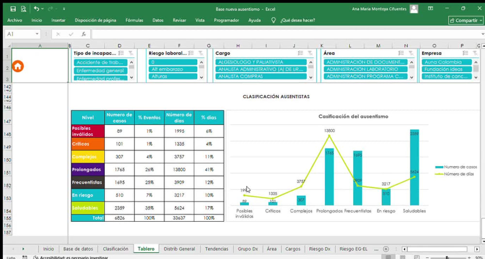Toggle multi-select on Cargo slicer
The width and height of the screenshot is (485, 259).
tap(300, 53)
